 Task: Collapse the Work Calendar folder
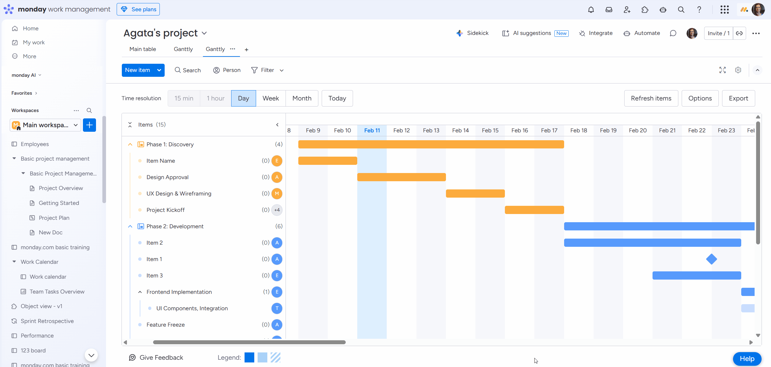[14, 262]
